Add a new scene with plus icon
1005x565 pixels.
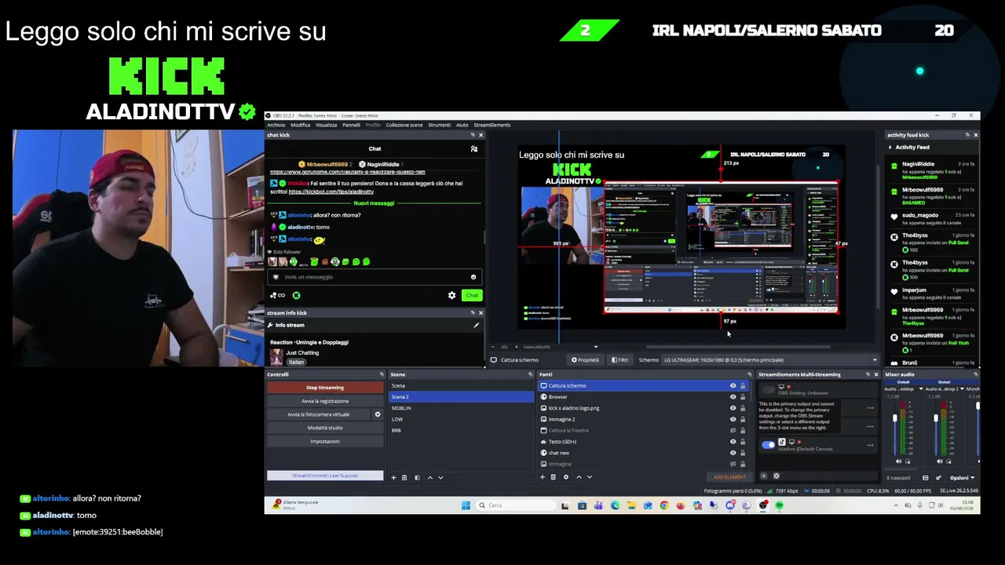point(393,477)
